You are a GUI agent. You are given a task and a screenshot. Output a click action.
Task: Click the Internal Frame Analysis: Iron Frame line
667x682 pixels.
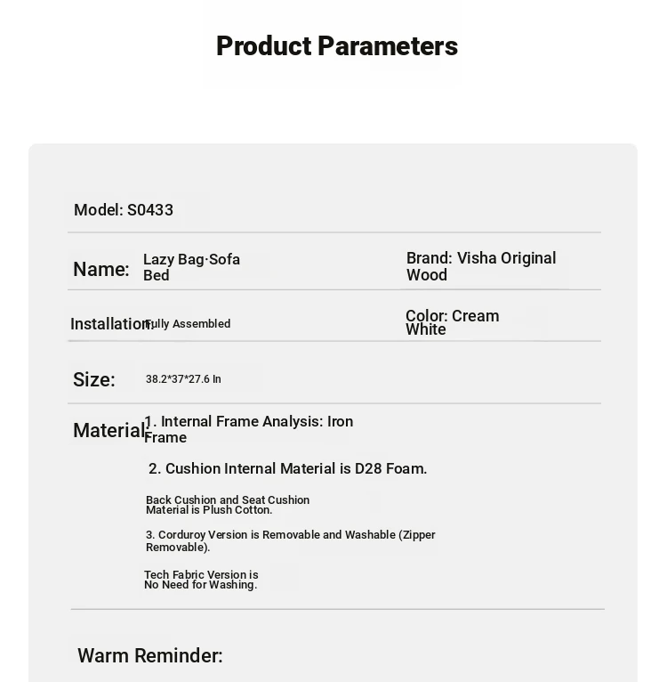pos(248,429)
